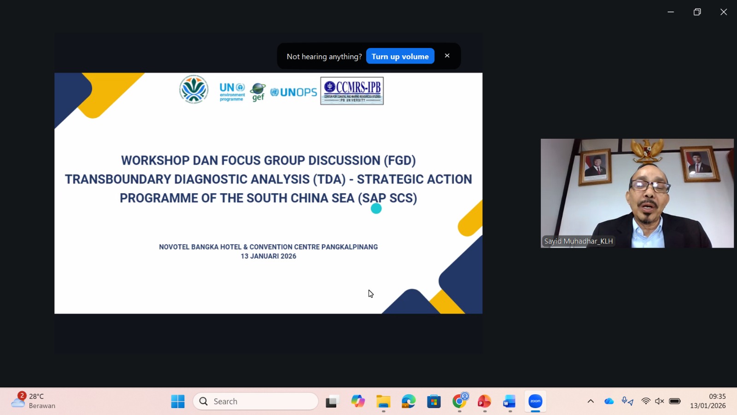This screenshot has width=737, height=415.
Task: Expand the hidden system tray icons chevron
Action: click(591, 402)
